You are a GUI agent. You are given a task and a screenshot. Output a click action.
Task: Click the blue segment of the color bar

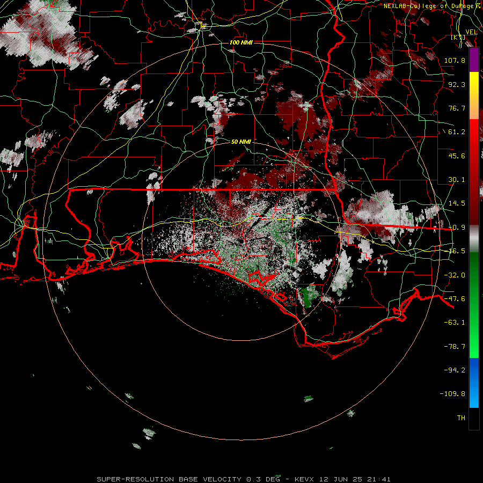click(474, 383)
